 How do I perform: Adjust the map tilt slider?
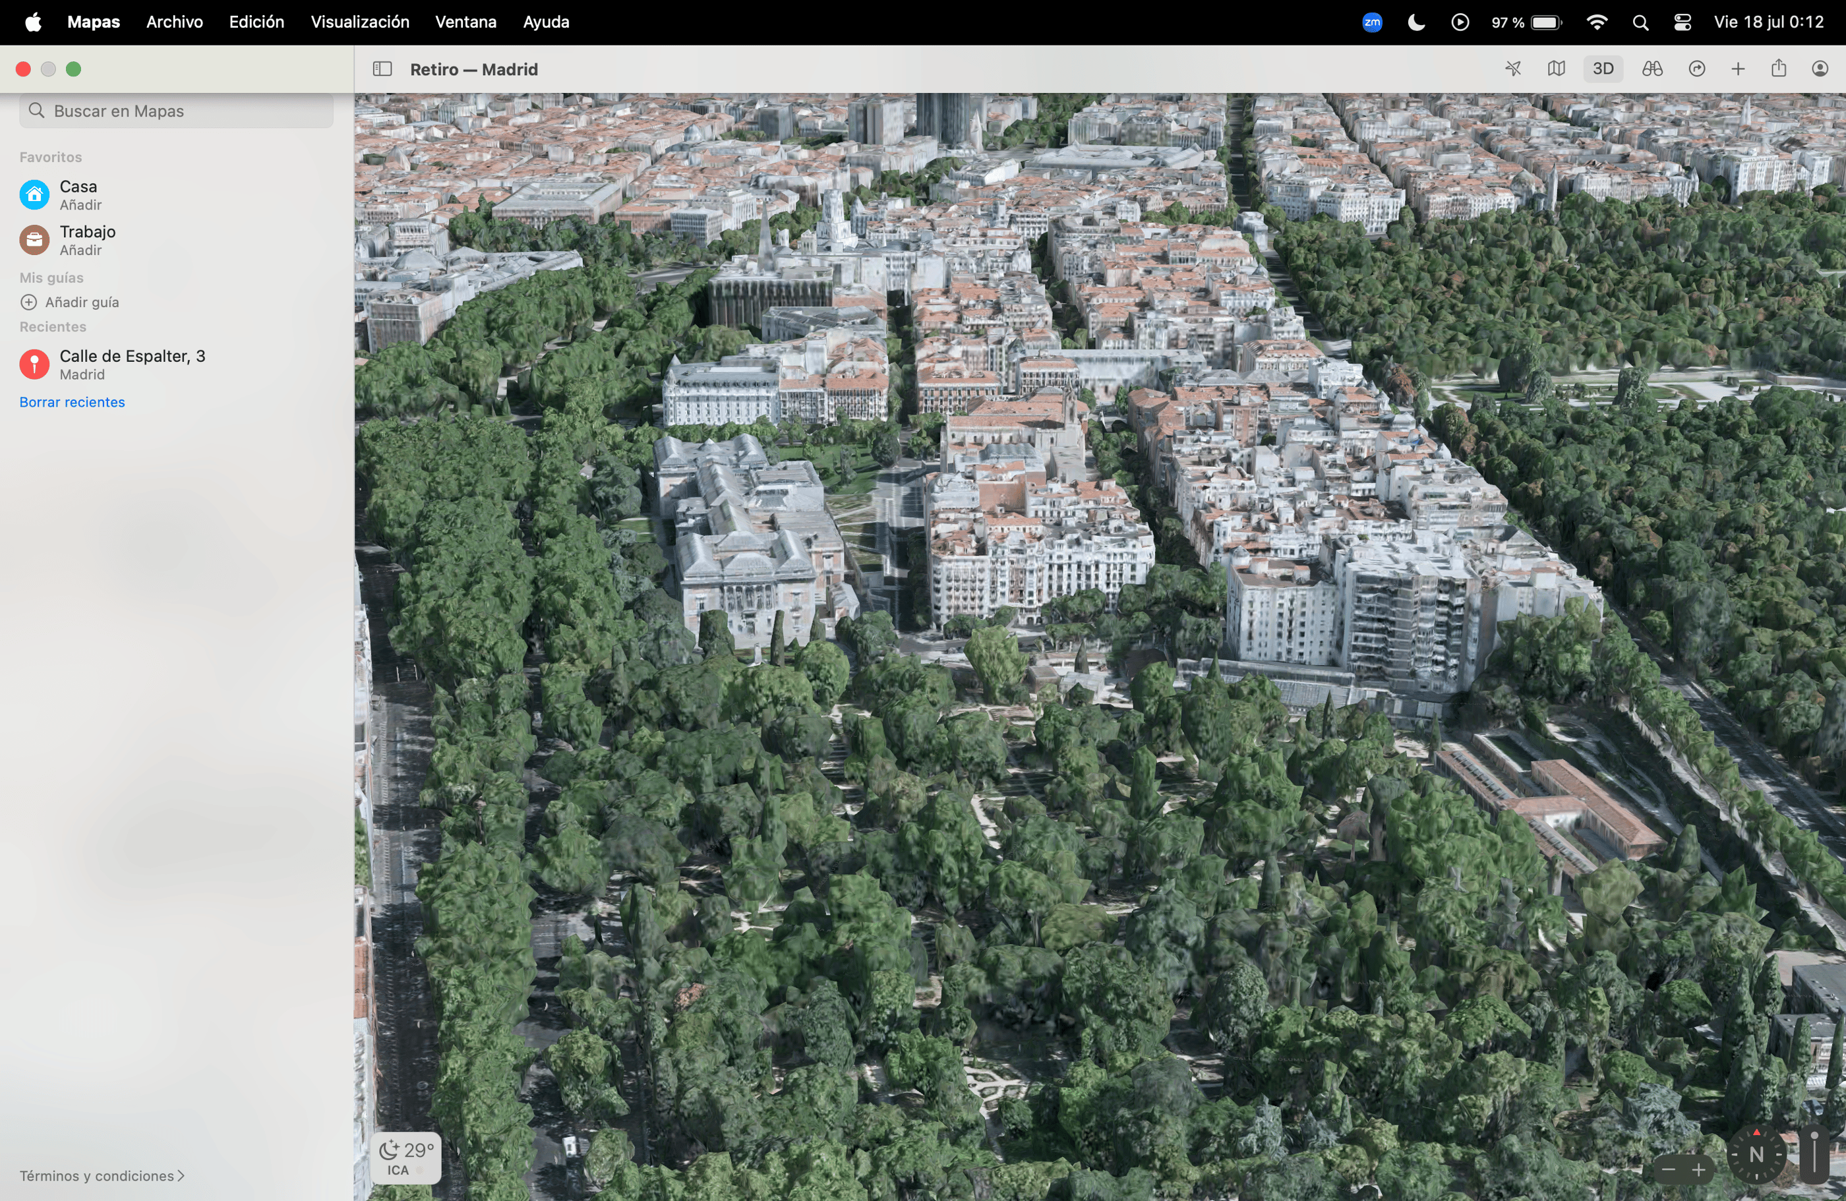click(1814, 1154)
